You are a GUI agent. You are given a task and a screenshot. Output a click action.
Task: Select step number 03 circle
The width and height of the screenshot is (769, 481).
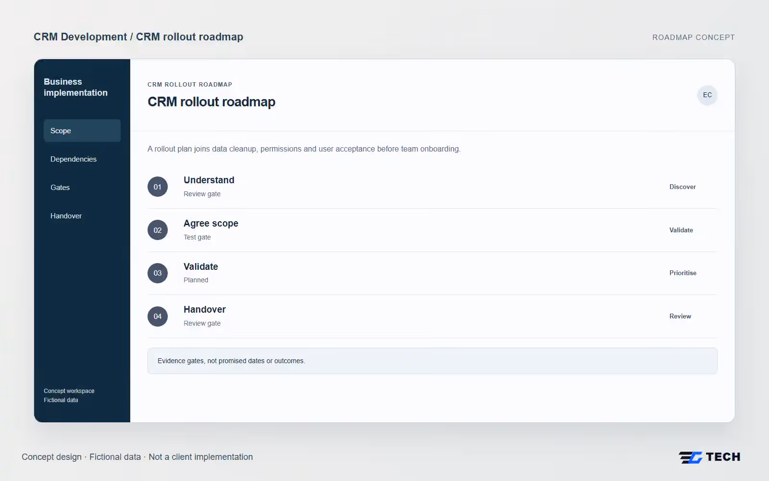(158, 273)
